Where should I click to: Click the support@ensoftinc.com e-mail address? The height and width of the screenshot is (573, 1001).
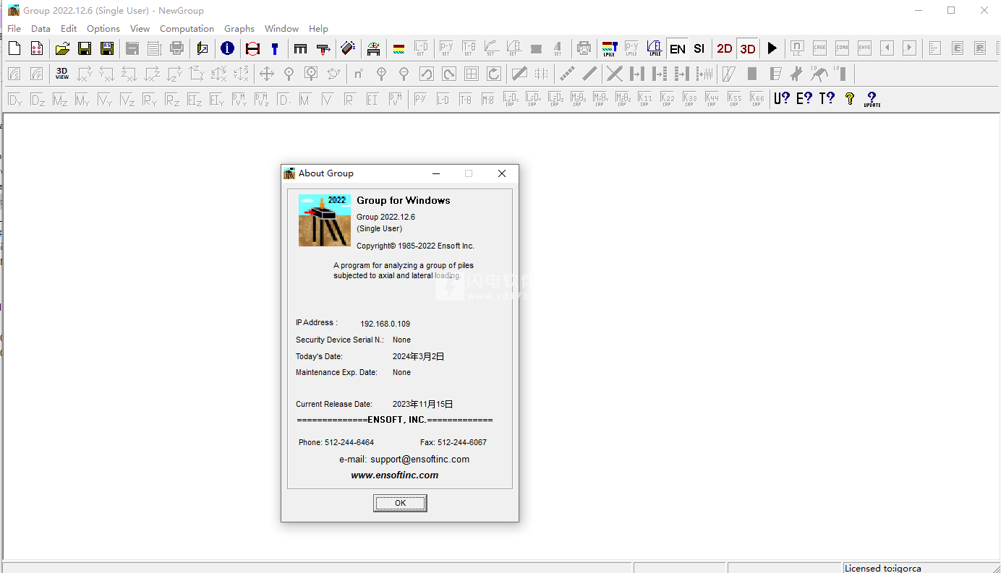(x=419, y=459)
